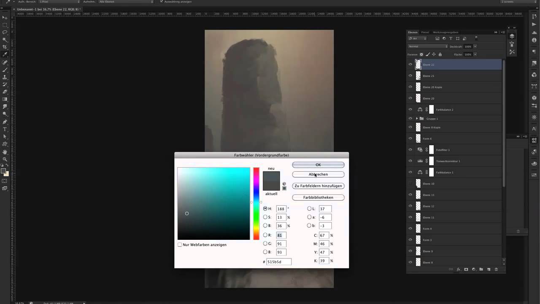Click the add layer mask icon
The image size is (540, 304).
(466, 269)
